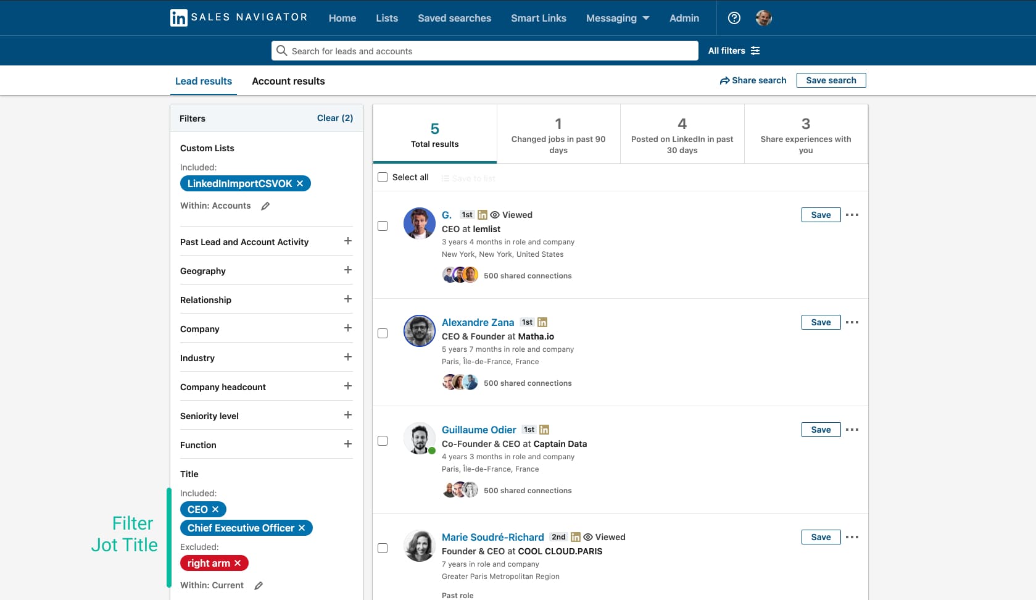Screen dimensions: 1036x600
Task: Open Marie Soudré-Richard's profile photo
Action: click(420, 546)
